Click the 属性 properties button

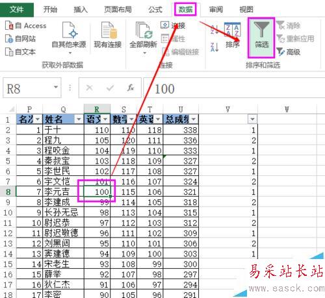click(x=173, y=39)
